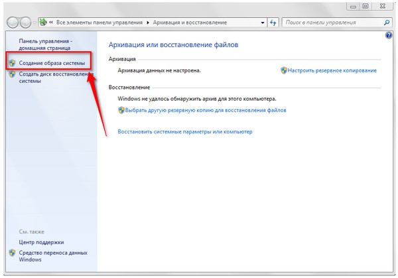Click the double chevron in address bar

click(x=51, y=23)
